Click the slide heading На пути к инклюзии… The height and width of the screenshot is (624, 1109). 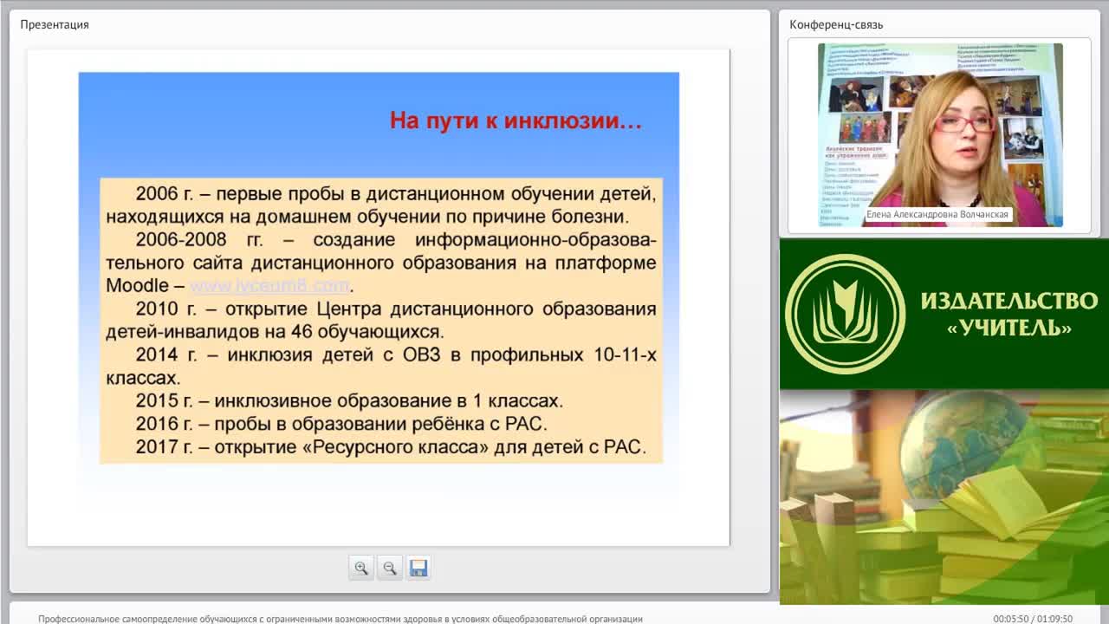516,120
